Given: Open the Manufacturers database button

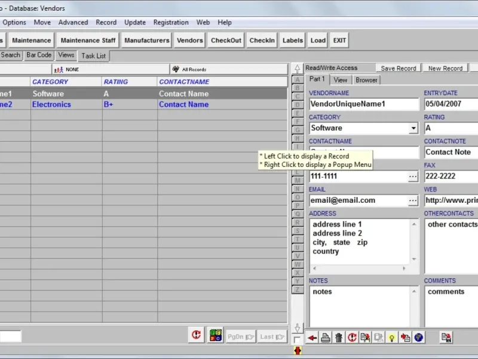Looking at the screenshot, I should (x=147, y=40).
